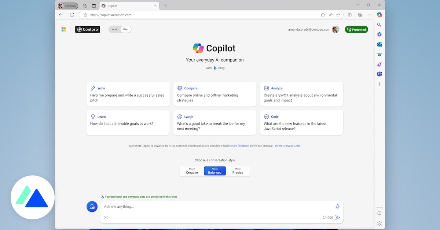
Task: Click the Drop paper plane icon in the sidebar
Action: 379,55
